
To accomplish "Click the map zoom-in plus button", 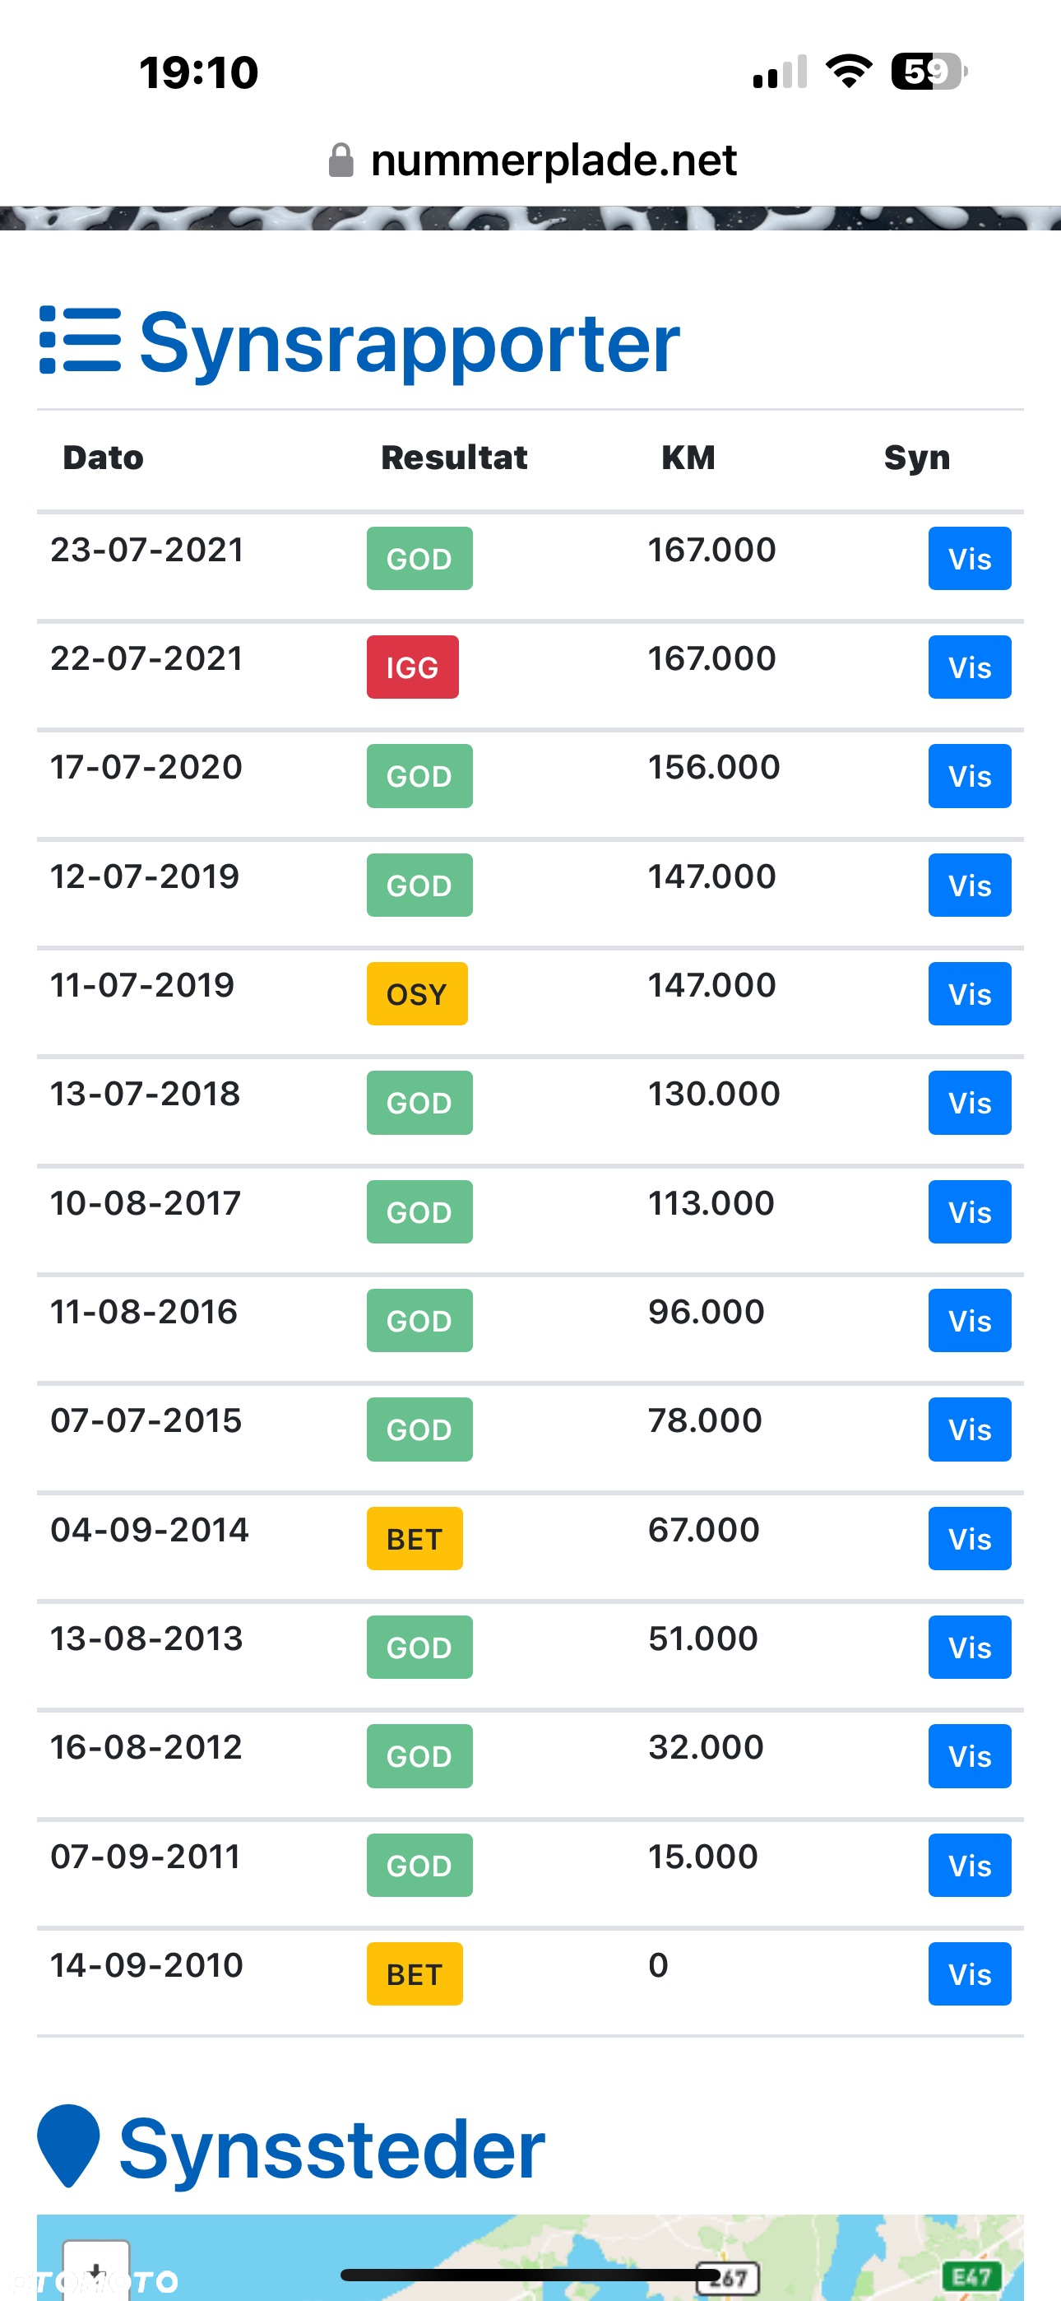I will point(95,2269).
